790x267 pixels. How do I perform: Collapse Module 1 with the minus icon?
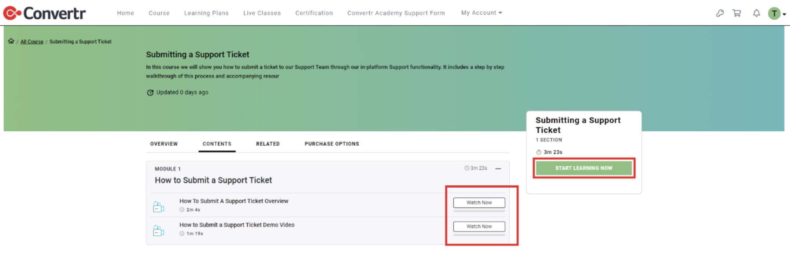498,169
